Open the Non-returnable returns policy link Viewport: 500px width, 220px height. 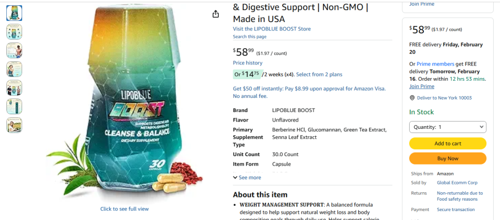coord(460,196)
